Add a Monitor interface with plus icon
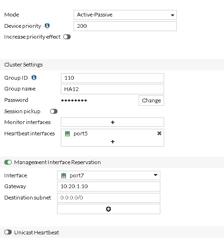 coord(112,122)
